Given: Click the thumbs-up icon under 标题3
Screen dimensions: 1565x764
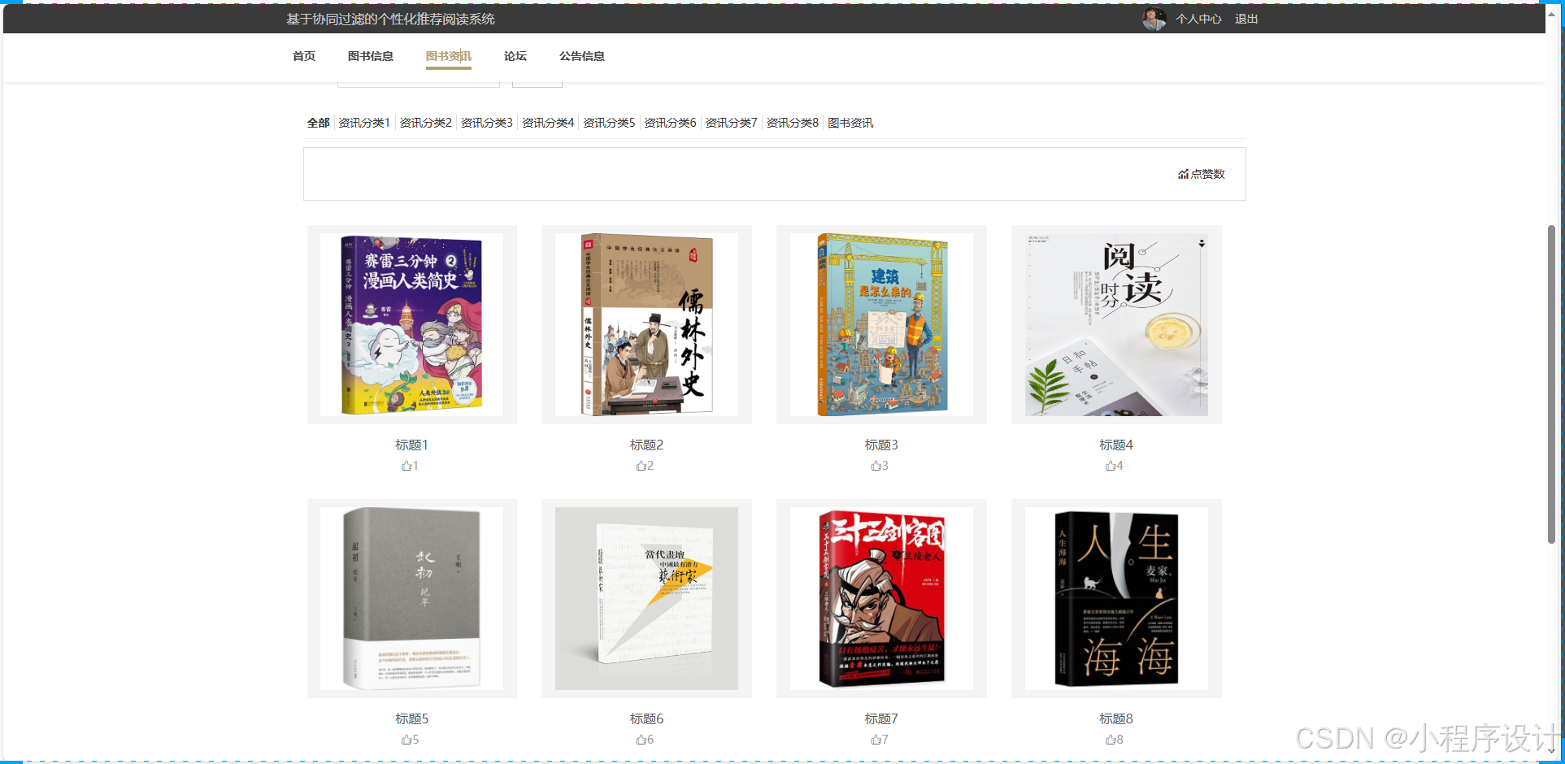Looking at the screenshot, I should point(876,466).
